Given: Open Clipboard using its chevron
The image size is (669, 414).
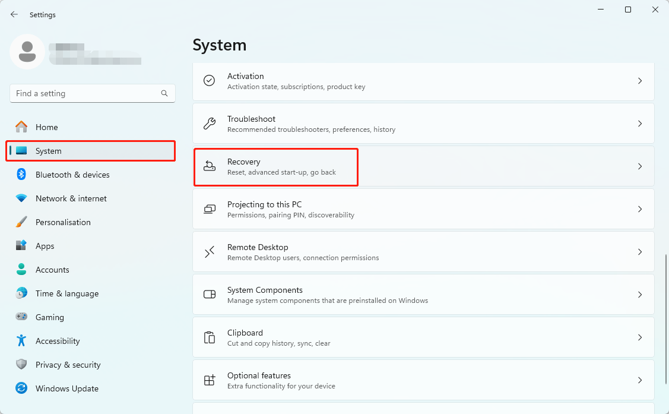Looking at the screenshot, I should (x=639, y=337).
